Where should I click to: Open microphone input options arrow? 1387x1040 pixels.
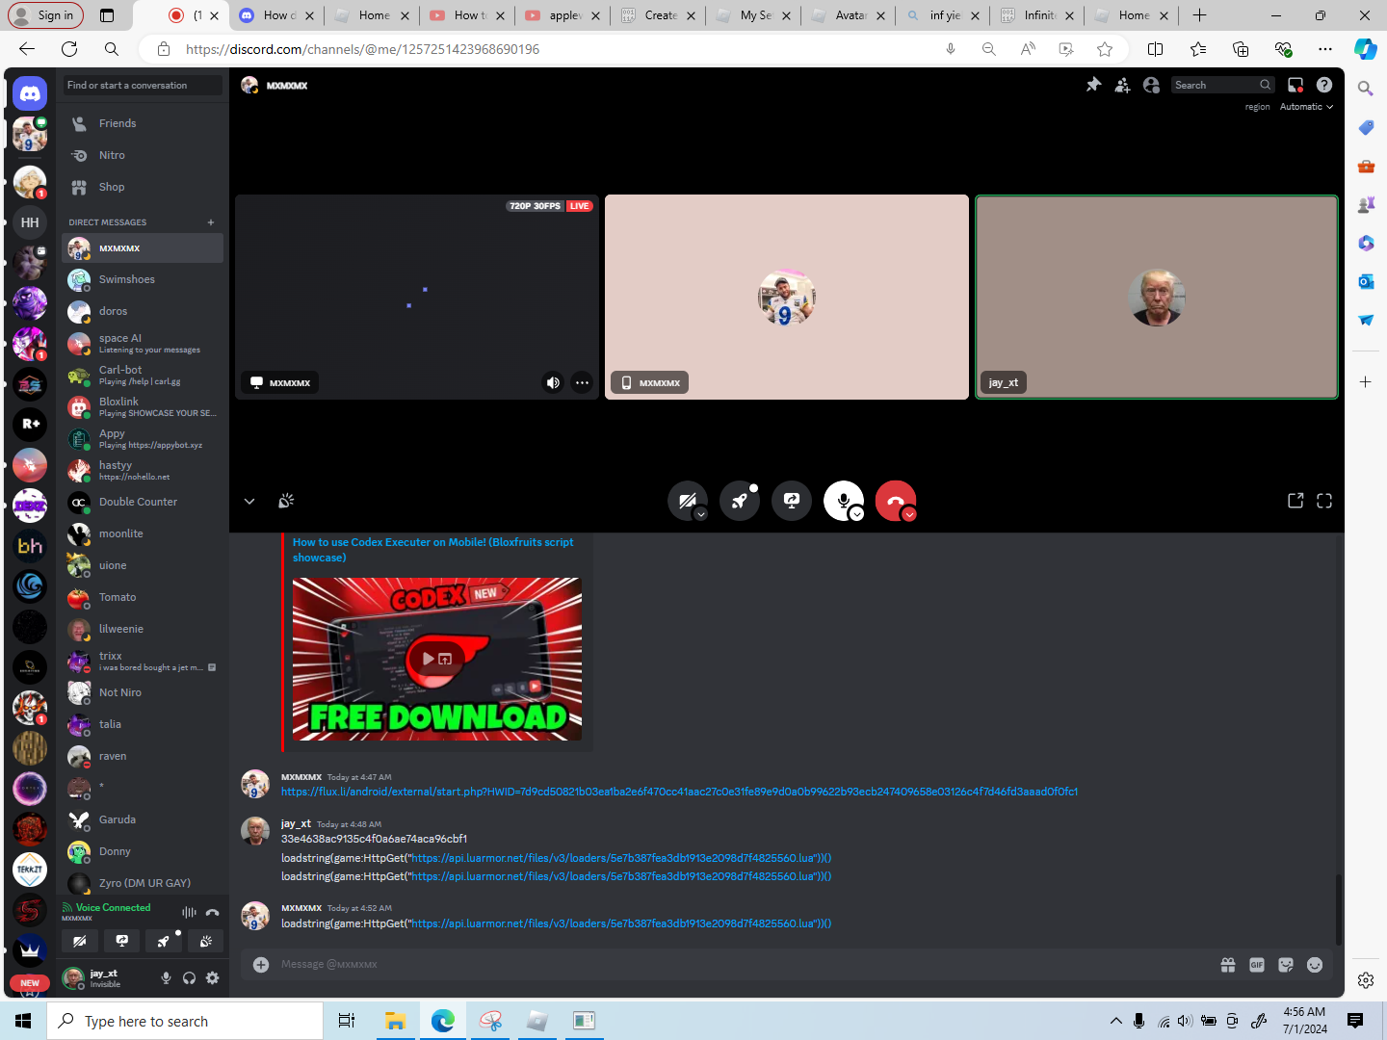857,514
